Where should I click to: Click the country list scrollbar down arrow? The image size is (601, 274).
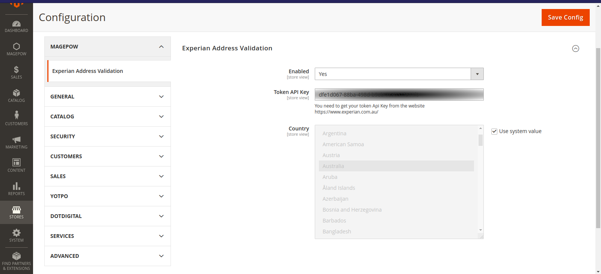point(480,230)
